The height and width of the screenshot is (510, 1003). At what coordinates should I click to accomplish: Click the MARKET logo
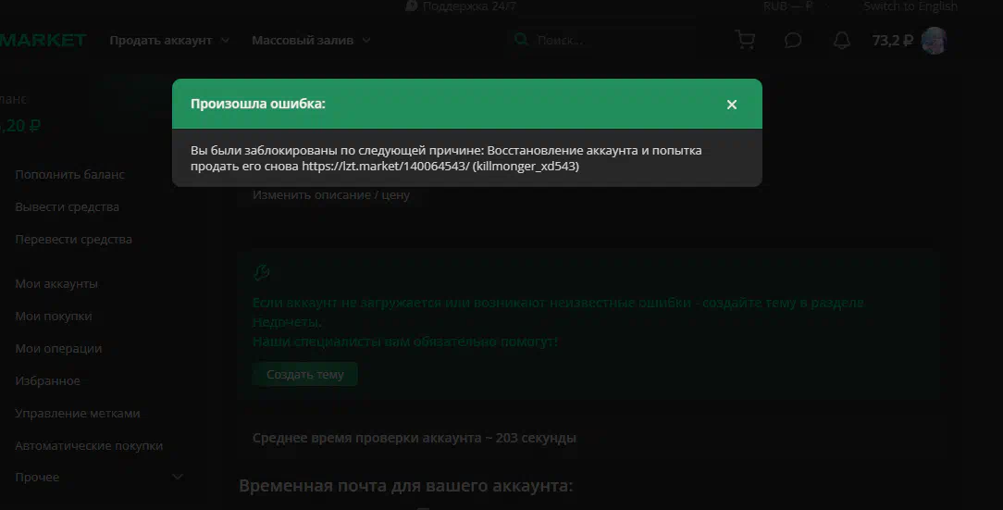tap(43, 41)
